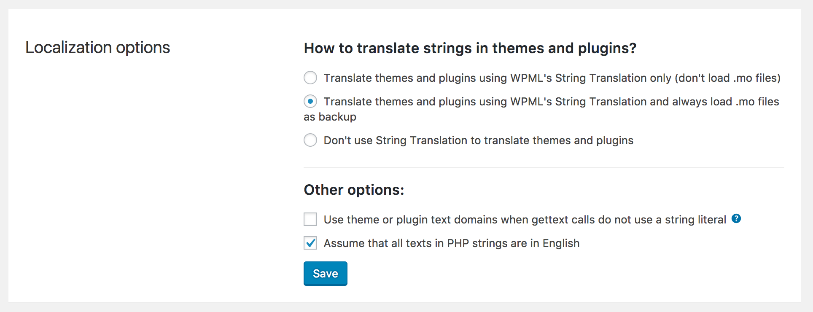
Task: Click 'How to translate strings in themes and plugins?' heading
Action: pos(470,48)
